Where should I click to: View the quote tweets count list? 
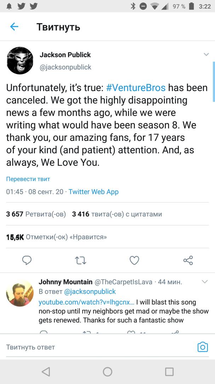point(117,214)
